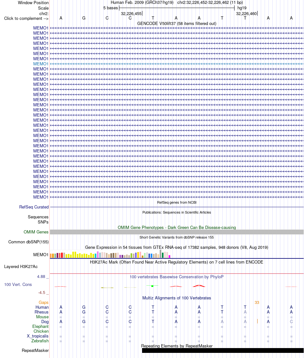Screen dimensions: 304x358
Task: Click the 32,226,455 ruler coordinate
Action: click(131, 14)
